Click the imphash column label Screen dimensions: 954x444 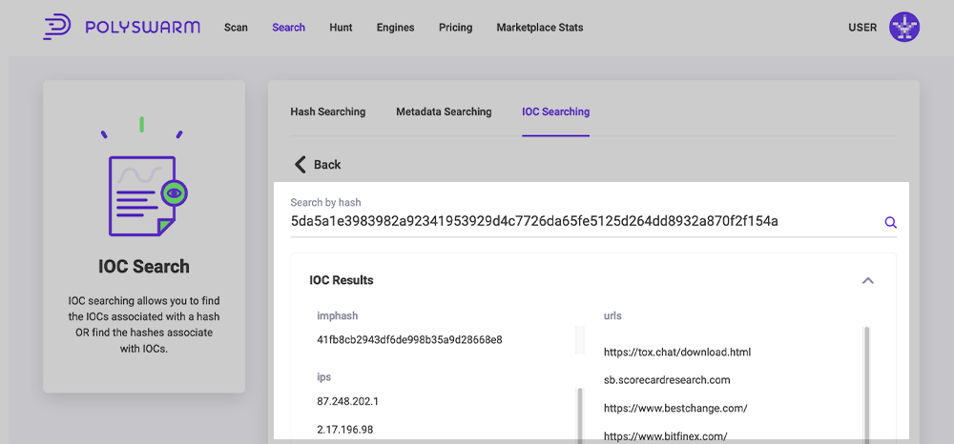pos(337,315)
